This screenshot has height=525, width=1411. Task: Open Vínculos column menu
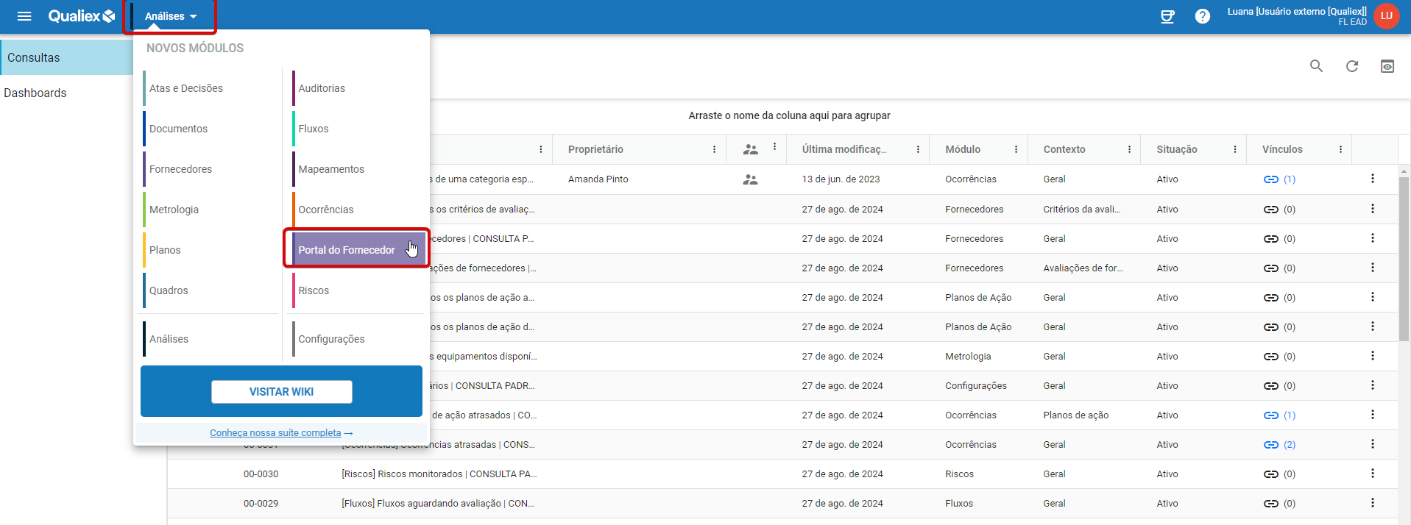pyautogui.click(x=1340, y=149)
